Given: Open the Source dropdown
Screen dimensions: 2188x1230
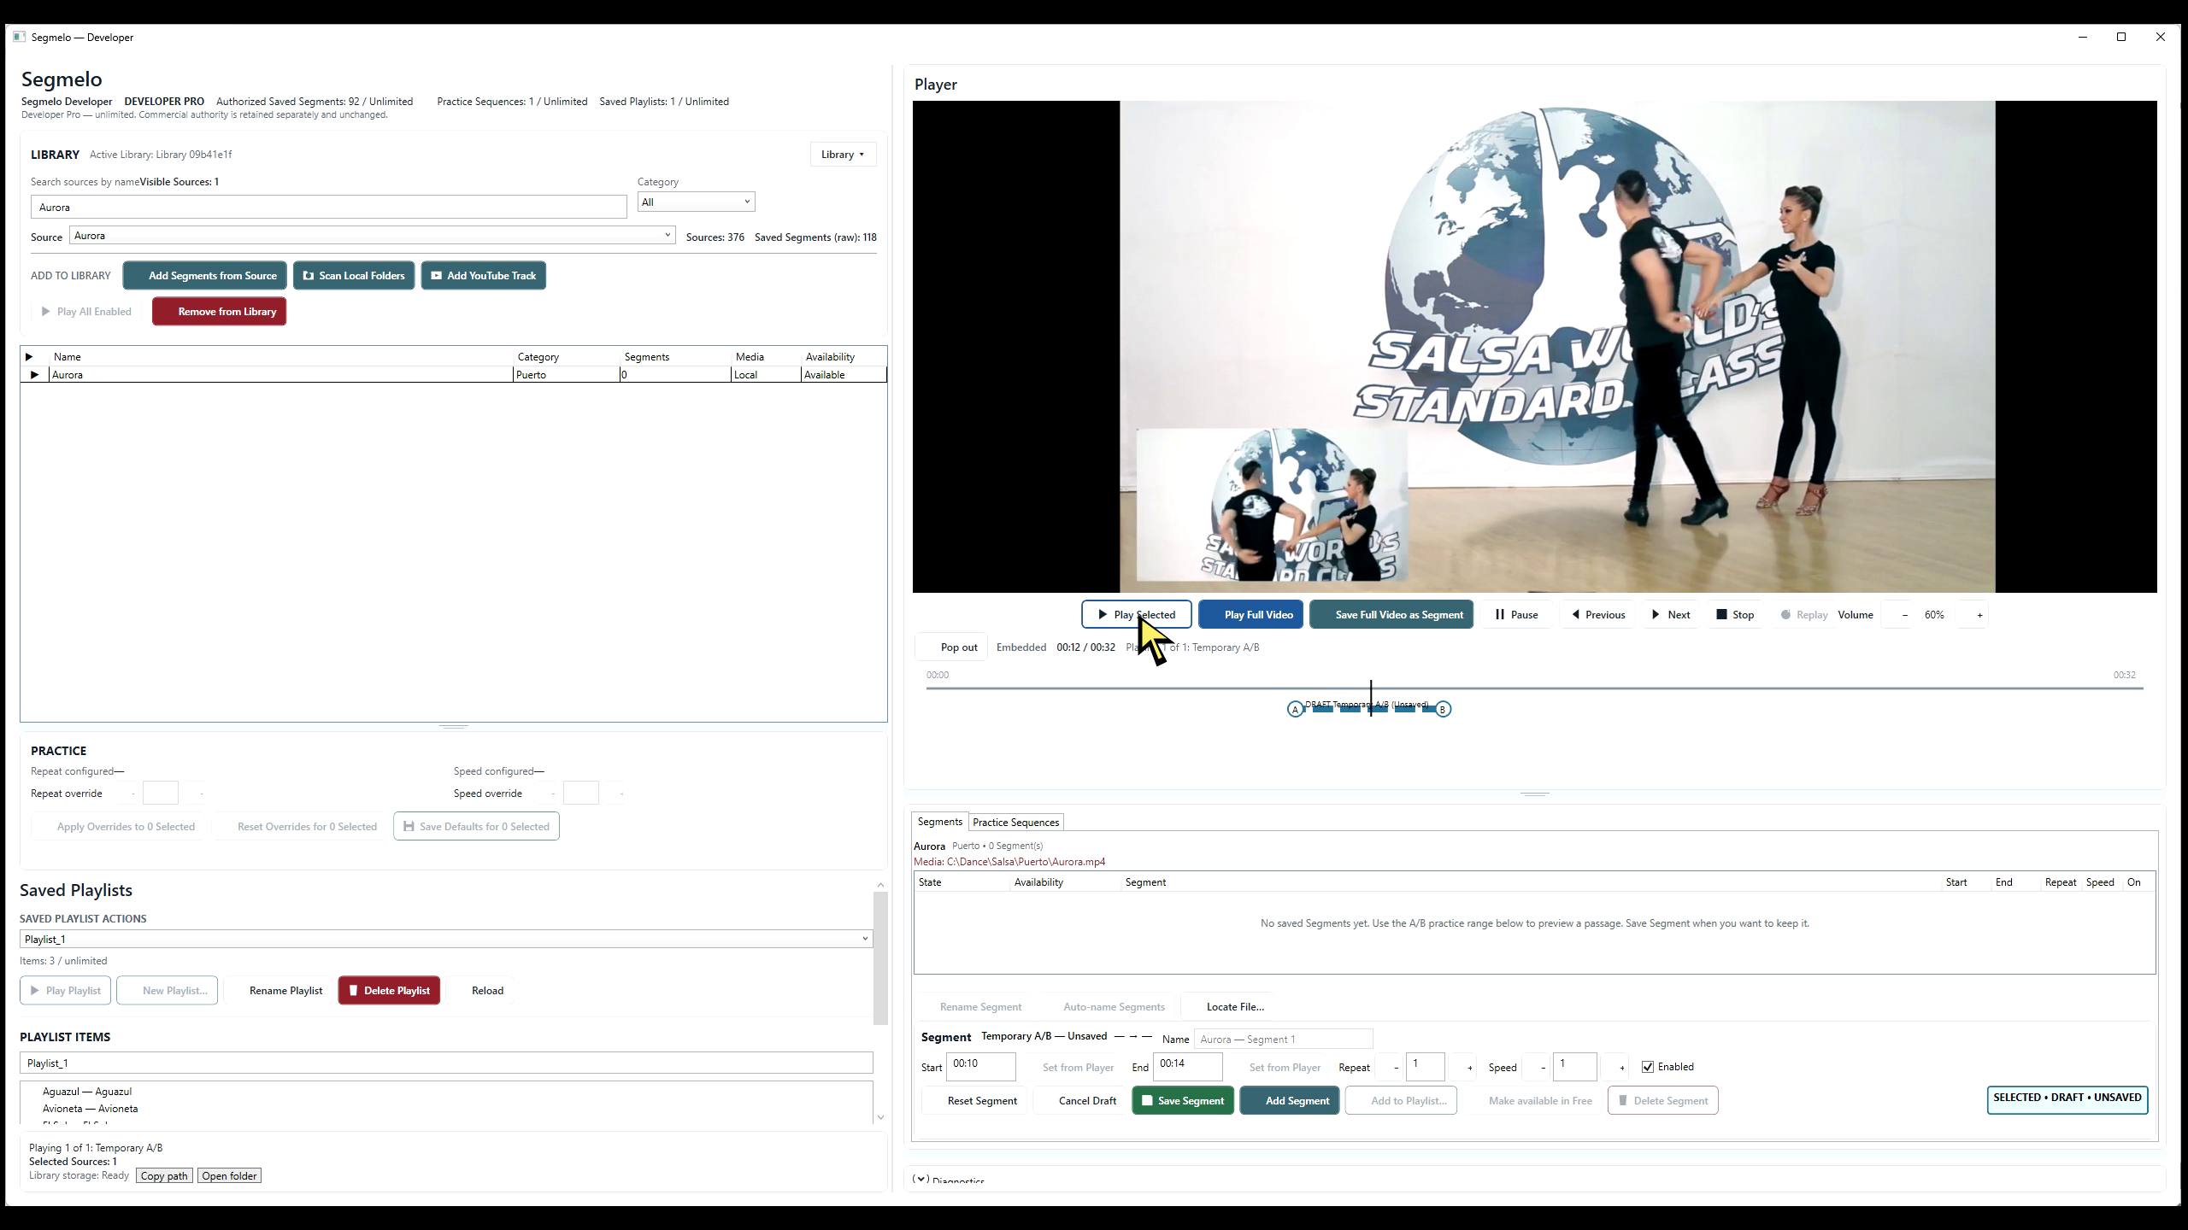Looking at the screenshot, I should (373, 236).
